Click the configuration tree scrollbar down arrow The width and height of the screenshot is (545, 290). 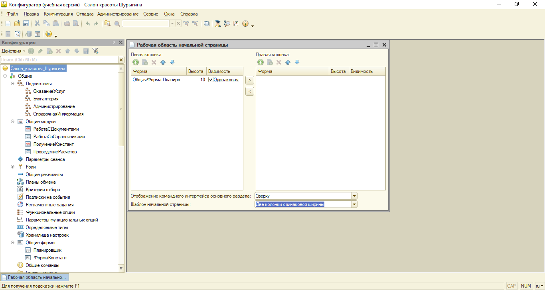[x=121, y=269]
